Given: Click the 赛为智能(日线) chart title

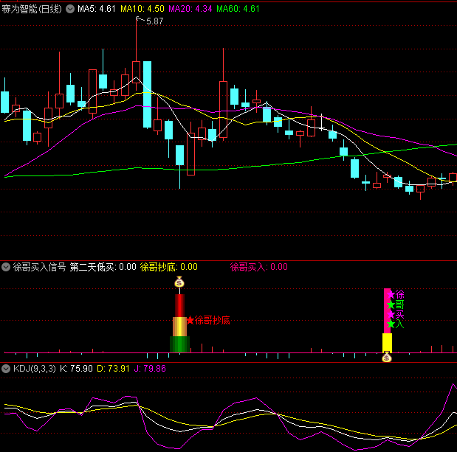Looking at the screenshot, I should tap(32, 9).
